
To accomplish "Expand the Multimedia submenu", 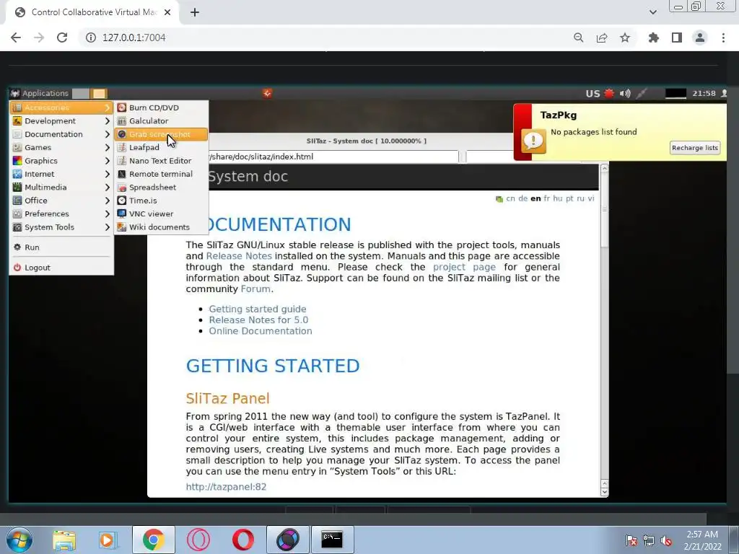I will tap(61, 187).
